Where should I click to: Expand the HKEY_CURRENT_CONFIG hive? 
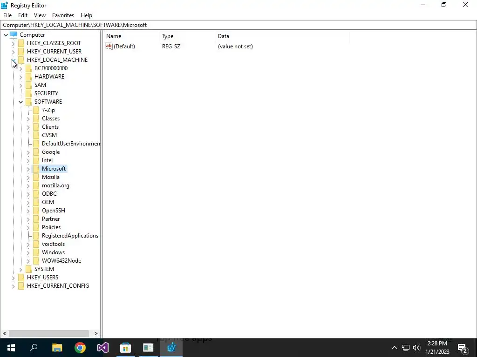(13, 286)
